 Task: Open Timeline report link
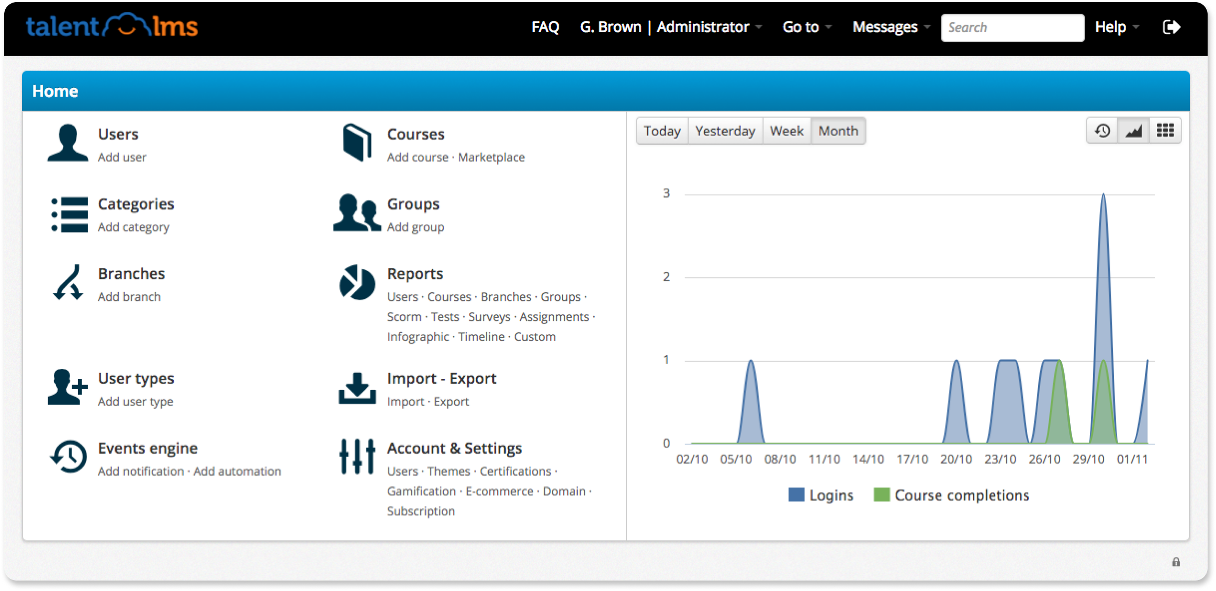tap(481, 337)
